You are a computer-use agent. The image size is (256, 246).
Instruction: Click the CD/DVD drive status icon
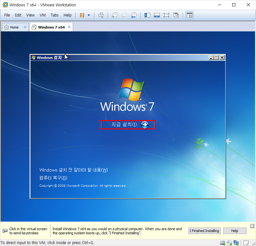(x=229, y=243)
